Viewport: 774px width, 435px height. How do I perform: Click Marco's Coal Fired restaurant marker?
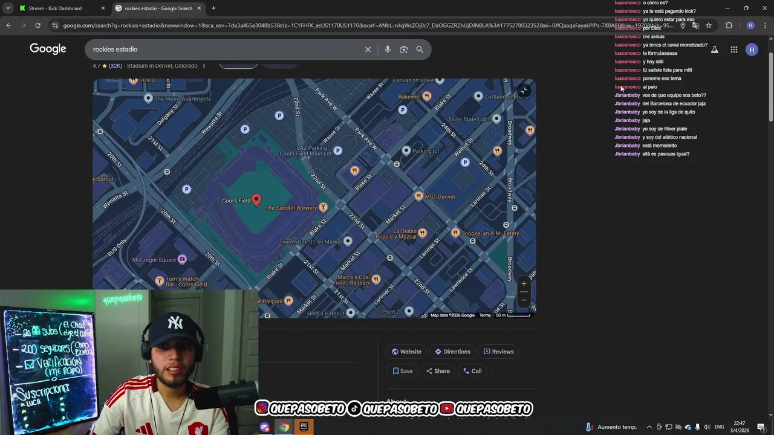tap(376, 279)
